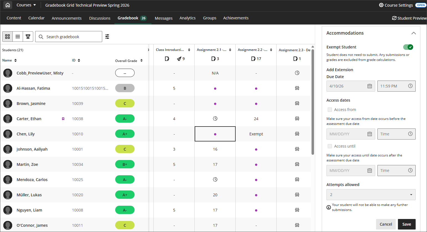This screenshot has width=427, height=232.
Task: Open the Discussions tab
Action: pyautogui.click(x=100, y=18)
